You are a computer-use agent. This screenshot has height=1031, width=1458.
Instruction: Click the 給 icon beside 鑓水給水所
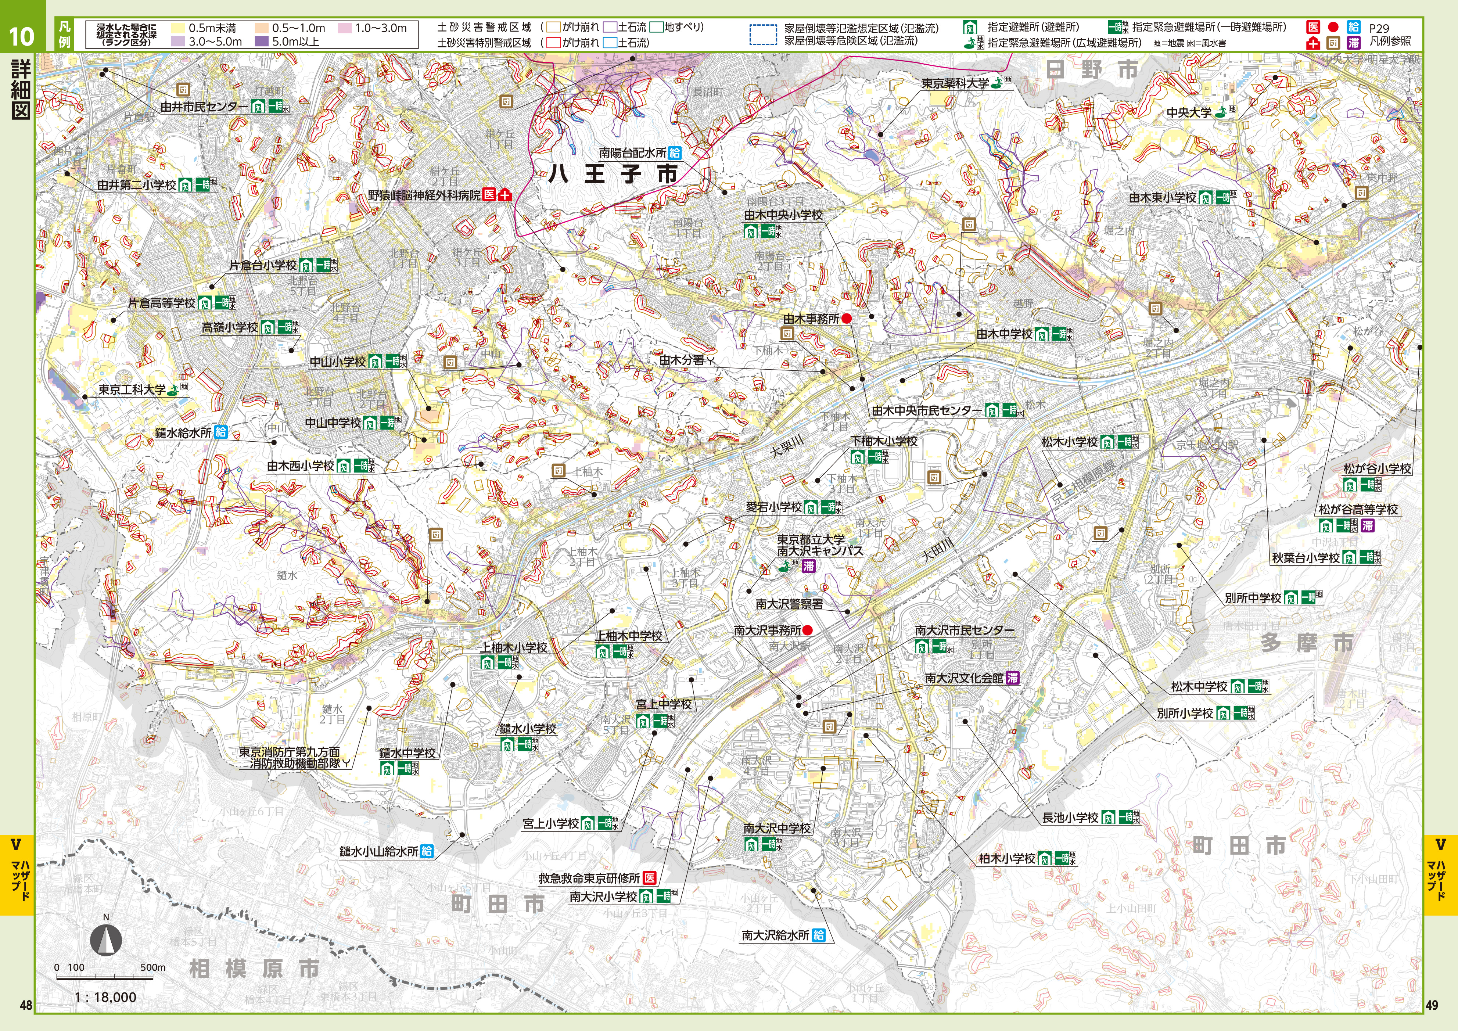point(220,432)
